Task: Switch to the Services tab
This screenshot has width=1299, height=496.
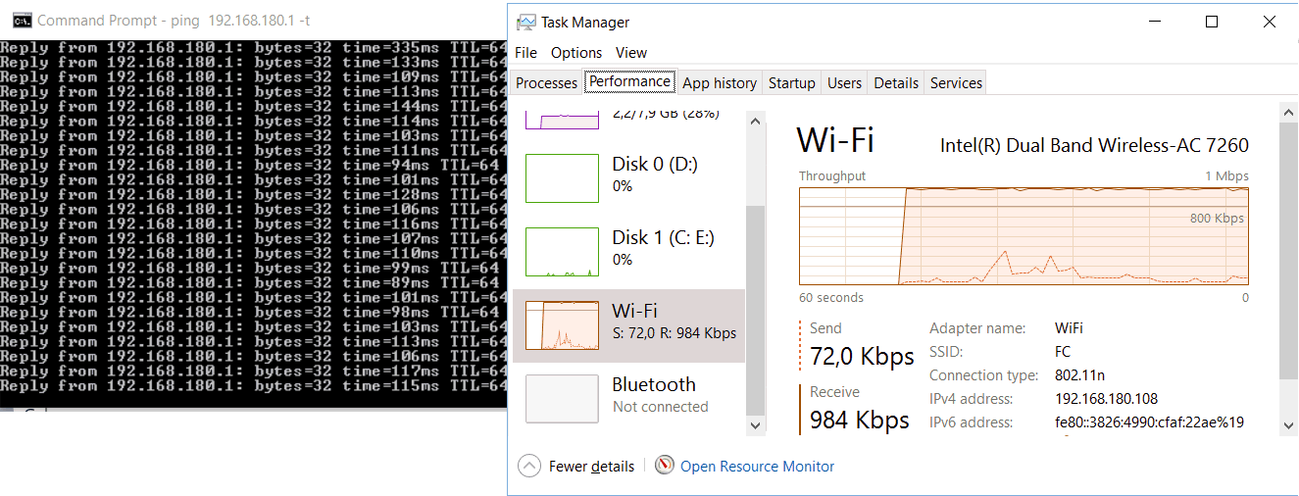Action: click(956, 83)
